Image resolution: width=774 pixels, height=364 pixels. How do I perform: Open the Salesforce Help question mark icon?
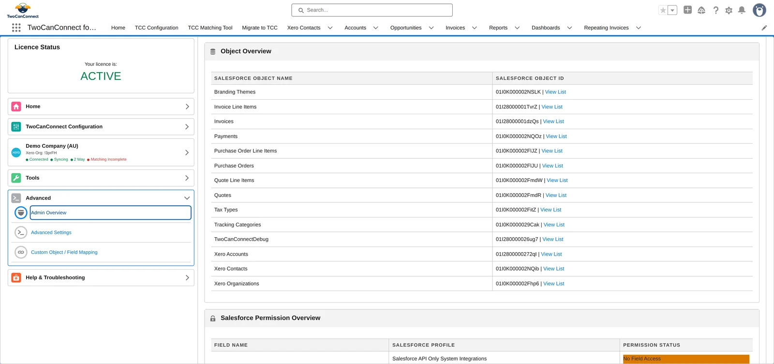pos(716,10)
